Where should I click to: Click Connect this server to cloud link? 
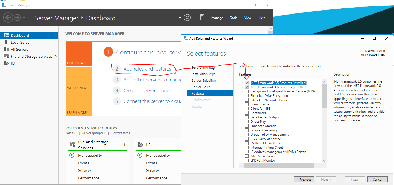(x=152, y=101)
